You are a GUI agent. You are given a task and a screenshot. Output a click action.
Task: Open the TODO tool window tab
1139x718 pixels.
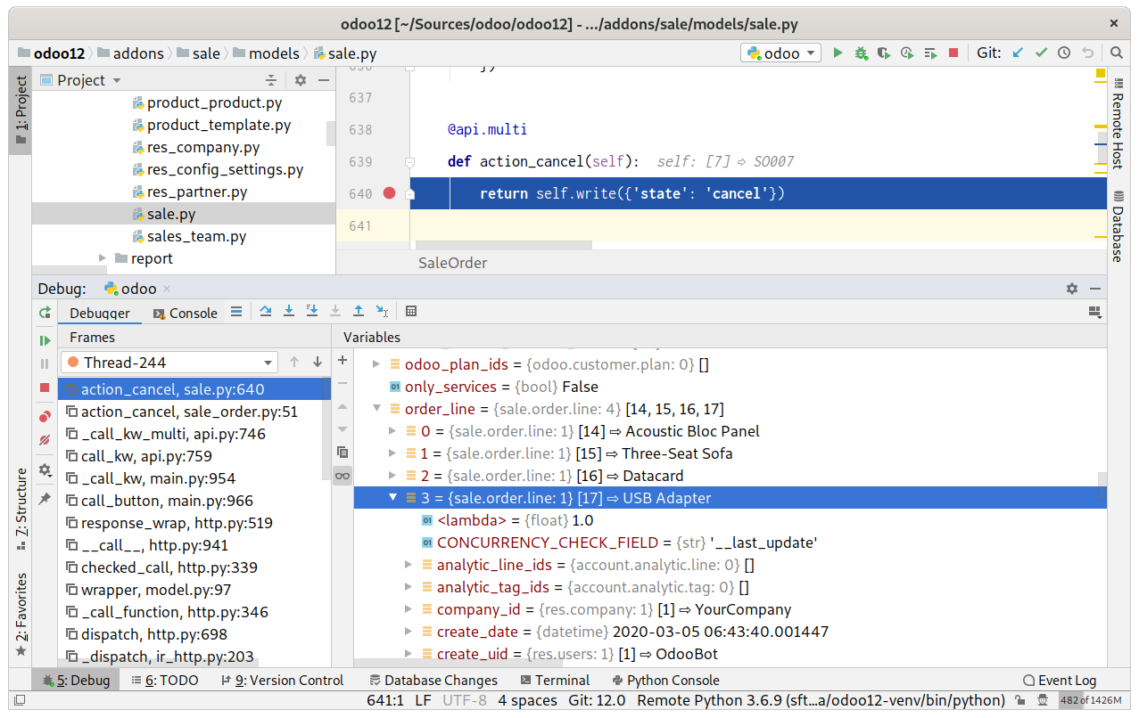click(165, 680)
